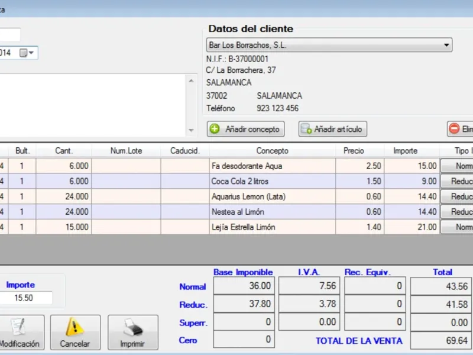Click the green plus icon on Añadir concepto

click(x=215, y=129)
